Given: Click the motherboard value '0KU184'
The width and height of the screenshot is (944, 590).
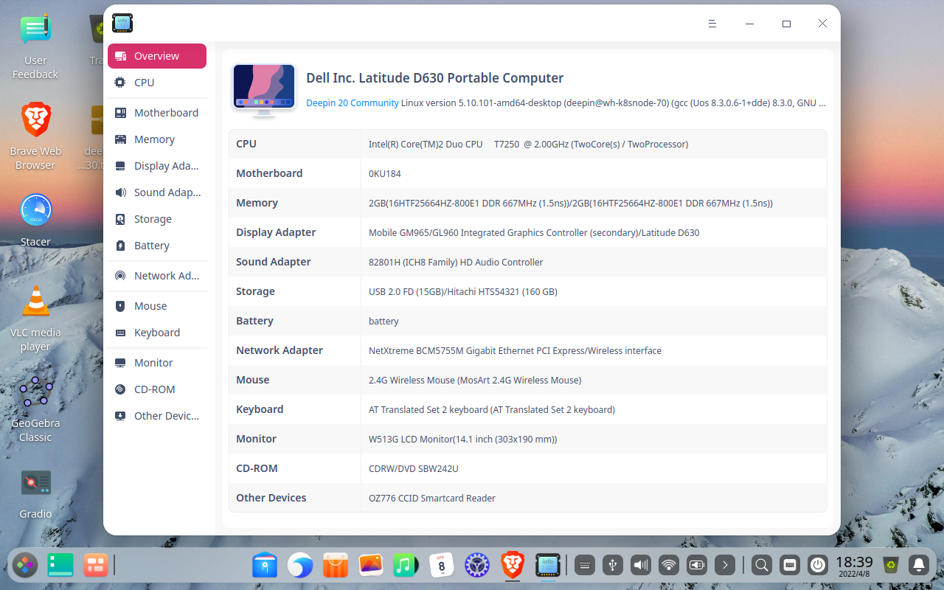Looking at the screenshot, I should click(385, 174).
